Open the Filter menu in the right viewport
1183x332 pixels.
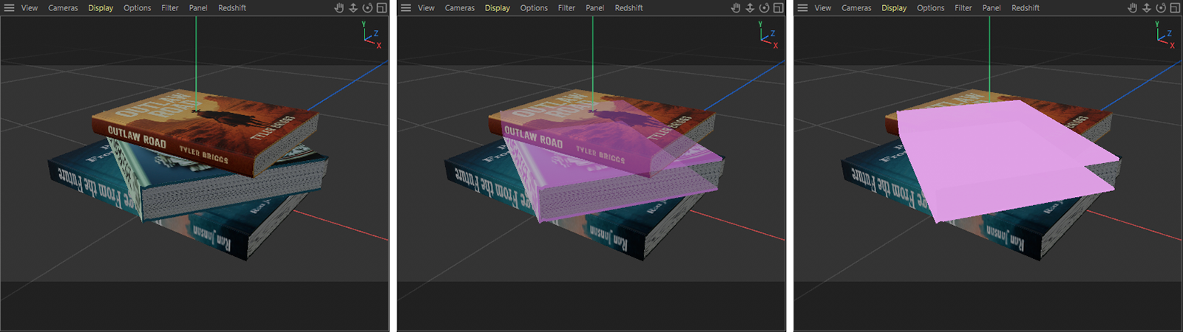click(x=963, y=8)
